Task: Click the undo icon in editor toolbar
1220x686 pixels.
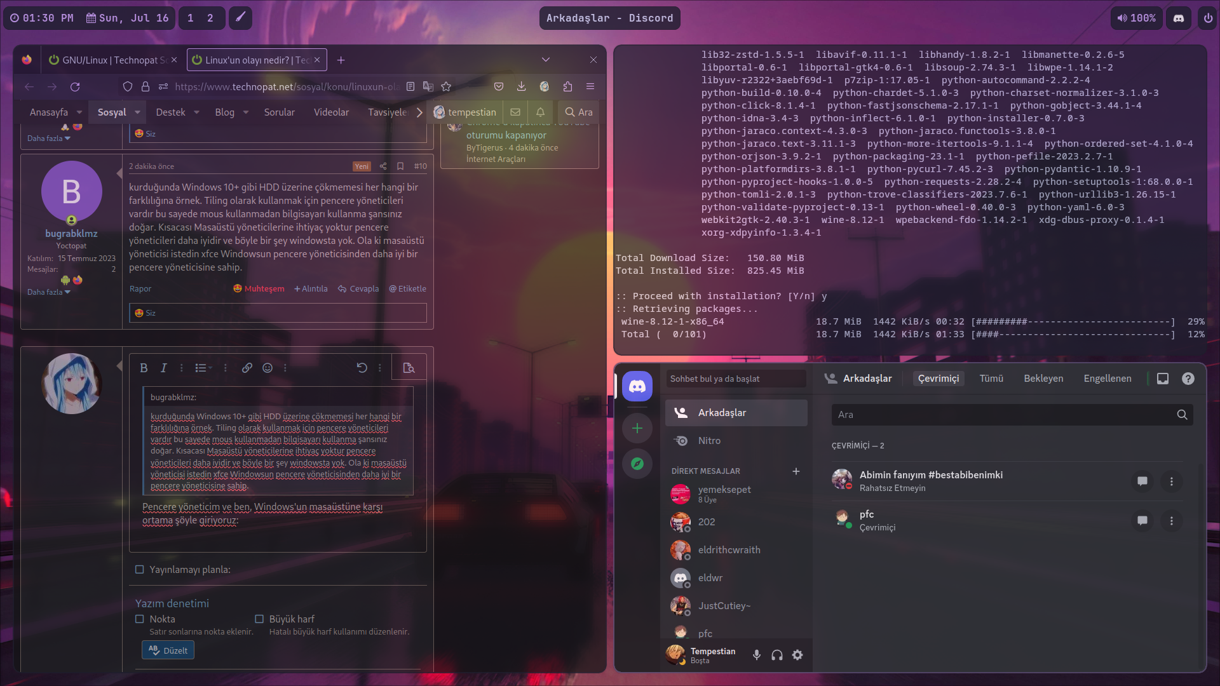Action: 362,368
